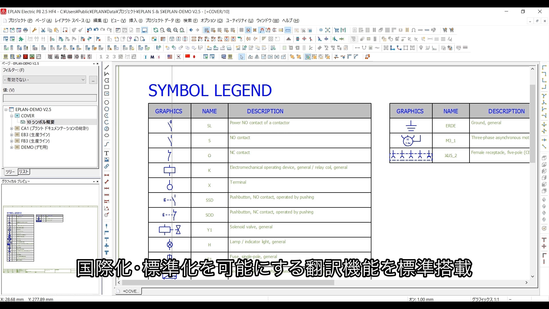Collapse the EPLAN-DEMO V2.5 project node
This screenshot has height=309, width=549.
click(x=6, y=110)
